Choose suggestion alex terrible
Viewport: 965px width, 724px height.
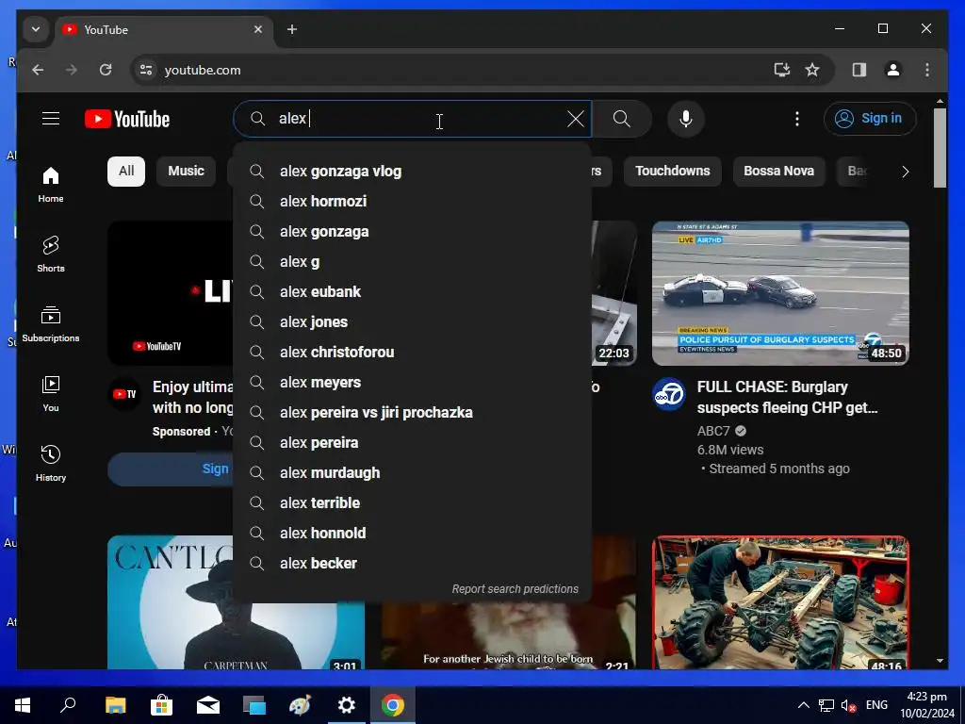413,503
